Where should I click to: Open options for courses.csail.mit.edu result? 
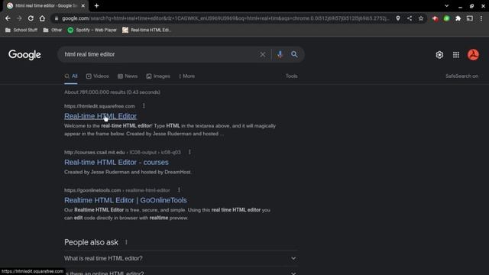pos(189,152)
